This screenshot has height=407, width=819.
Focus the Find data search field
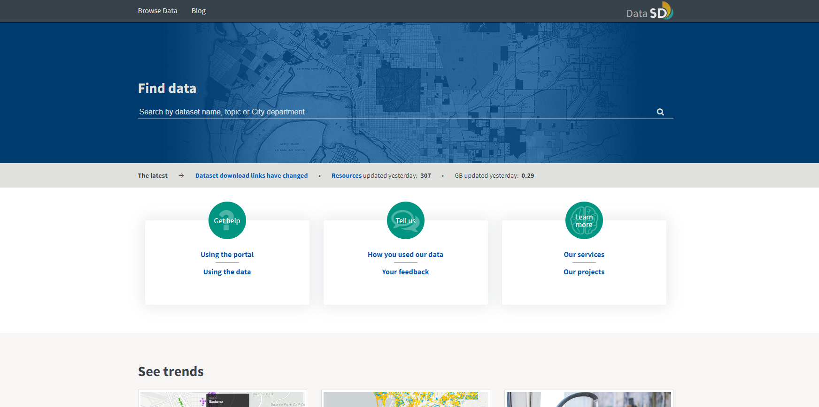(394, 112)
